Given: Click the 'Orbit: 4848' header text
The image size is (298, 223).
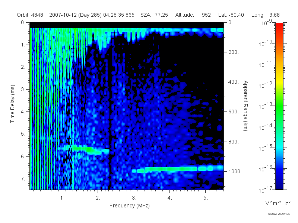Looking at the screenshot, I should (30, 15).
